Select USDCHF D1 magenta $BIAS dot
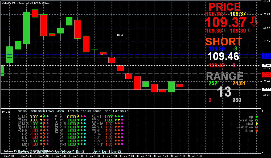The width and height of the screenshot is (271, 158). [122, 137]
